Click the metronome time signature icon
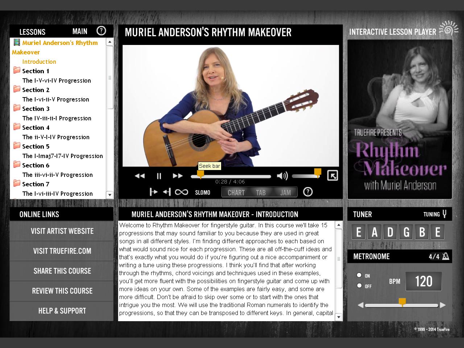This screenshot has height=348, width=464. coord(446,256)
